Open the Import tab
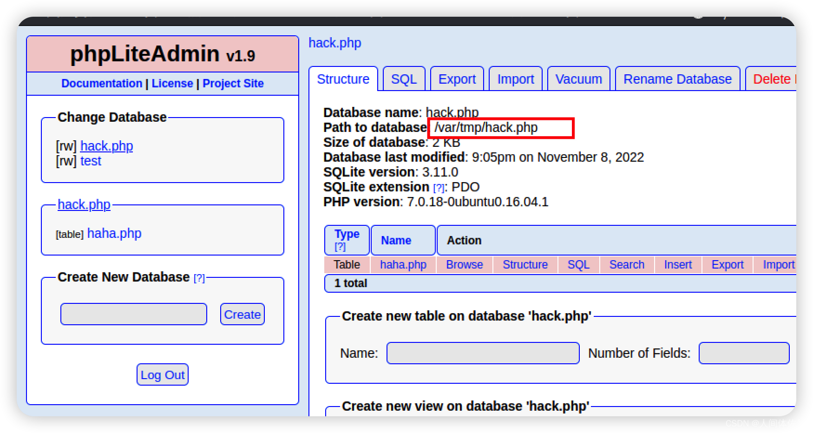The image size is (813, 433). [x=515, y=79]
